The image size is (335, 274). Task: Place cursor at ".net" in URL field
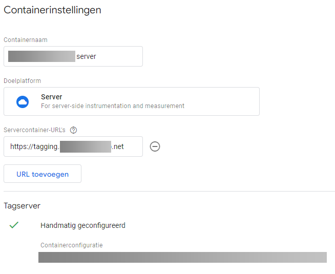click(x=118, y=146)
